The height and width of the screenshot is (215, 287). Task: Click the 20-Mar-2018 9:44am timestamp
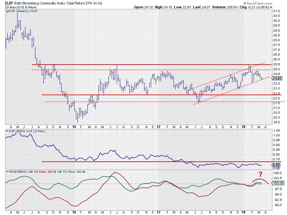21,7
